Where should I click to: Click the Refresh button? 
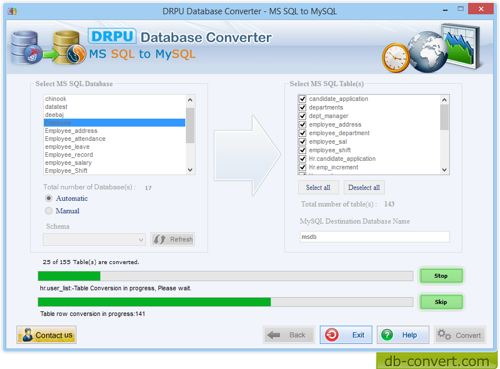[x=173, y=239]
